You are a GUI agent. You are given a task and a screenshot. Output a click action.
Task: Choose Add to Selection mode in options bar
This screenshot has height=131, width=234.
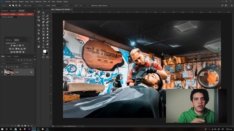(x=13, y=5)
